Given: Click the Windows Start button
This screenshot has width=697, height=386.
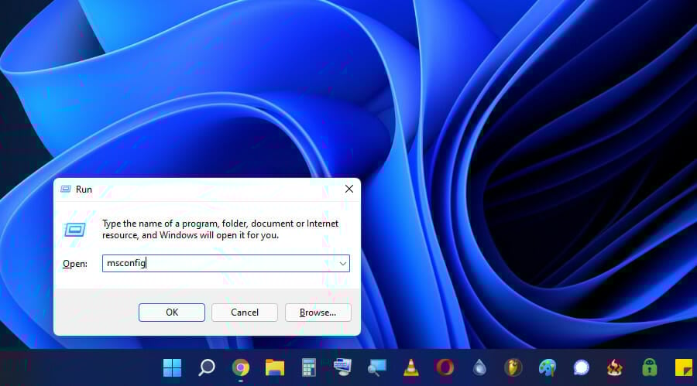Looking at the screenshot, I should tap(172, 367).
